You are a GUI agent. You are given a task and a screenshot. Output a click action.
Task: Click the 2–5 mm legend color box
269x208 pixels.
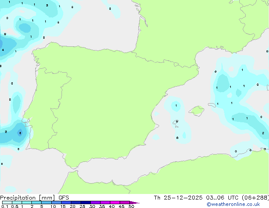click(x=36, y=202)
